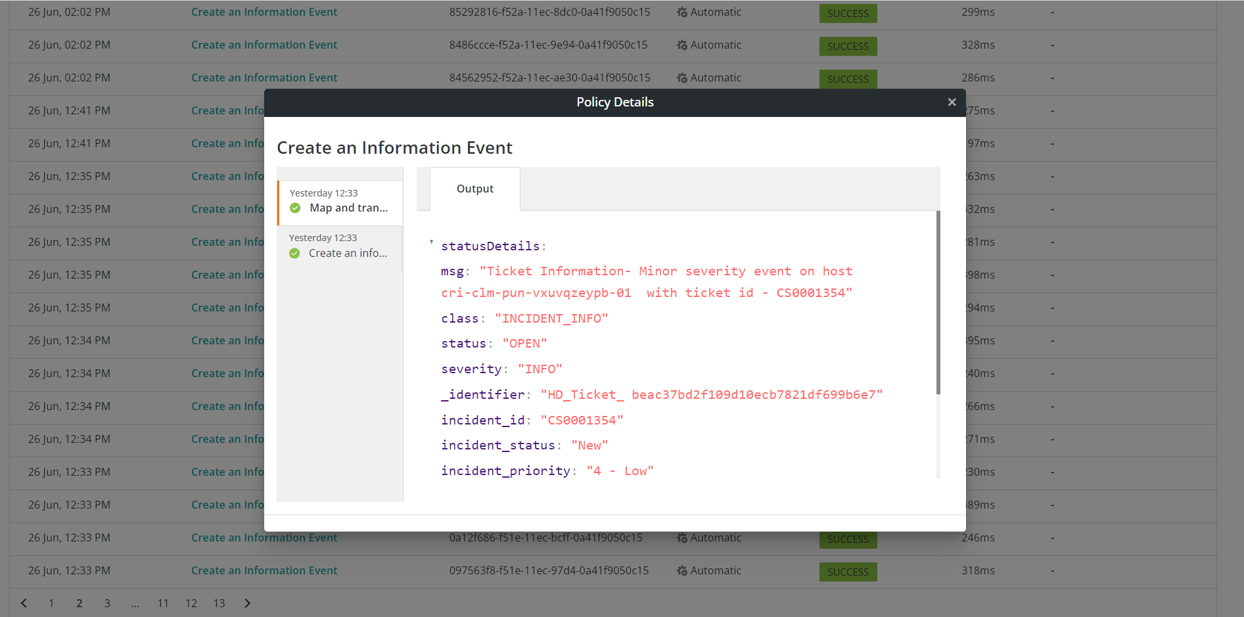Screen dimensions: 1244x617
Task: Click SUCCESS badge in 8486ccce row
Action: point(848,46)
